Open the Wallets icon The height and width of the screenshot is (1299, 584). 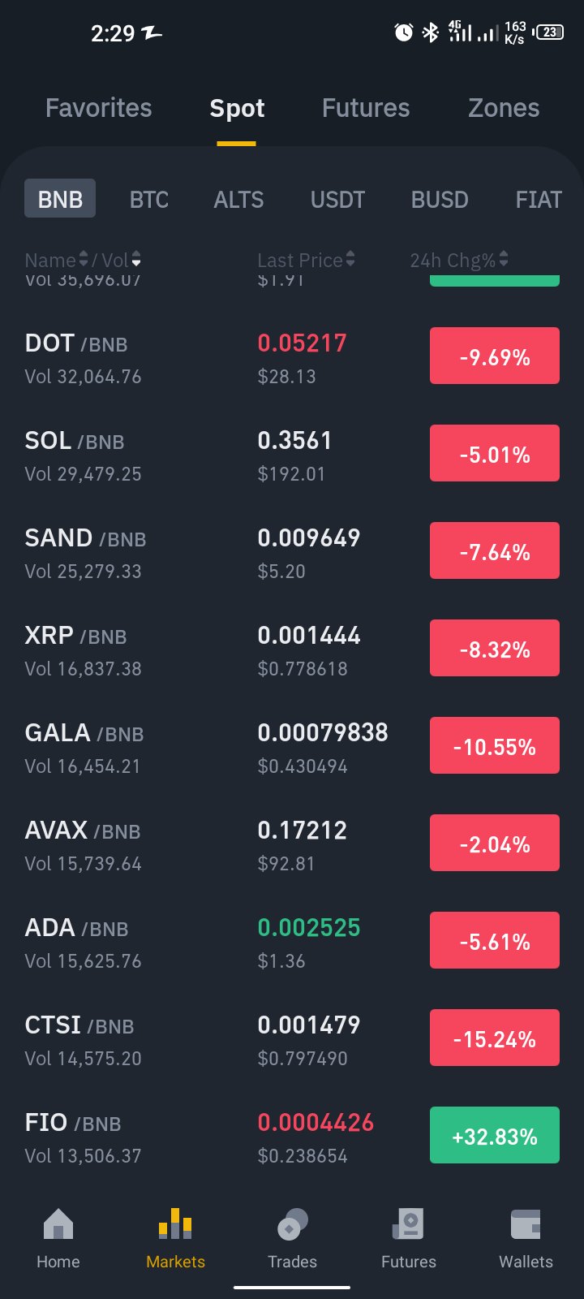(526, 1224)
